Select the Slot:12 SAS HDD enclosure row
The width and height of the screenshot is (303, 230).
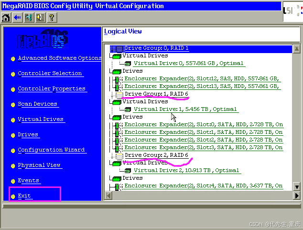pyautogui.click(x=202, y=79)
